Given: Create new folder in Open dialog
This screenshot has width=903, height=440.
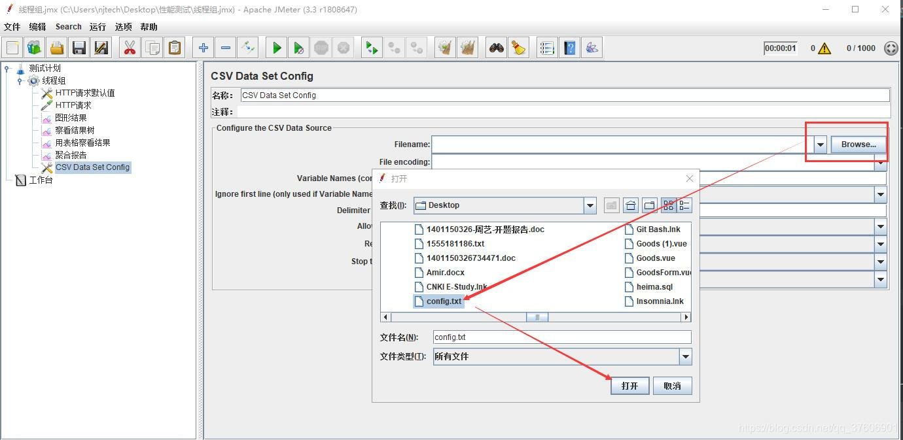Looking at the screenshot, I should click(650, 205).
